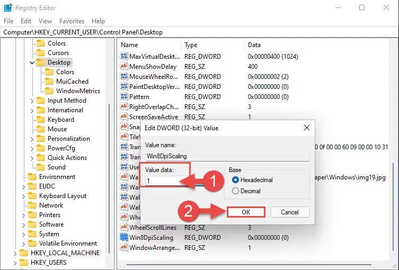399x270 pixels.
Task: Click the Value data input field
Action: point(183,181)
